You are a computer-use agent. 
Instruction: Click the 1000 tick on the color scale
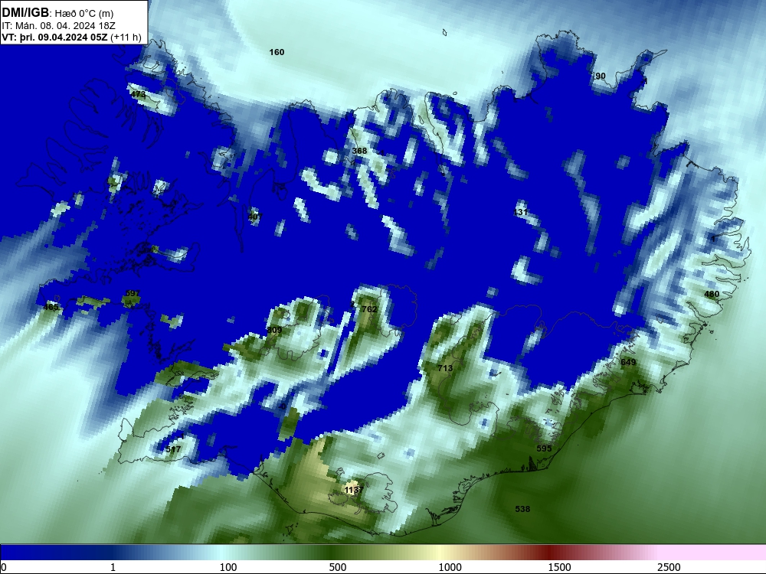coord(450,567)
